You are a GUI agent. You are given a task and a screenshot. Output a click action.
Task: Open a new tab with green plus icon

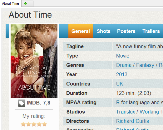(x=25, y=4)
